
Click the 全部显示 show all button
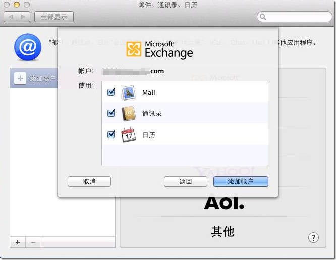pos(54,17)
